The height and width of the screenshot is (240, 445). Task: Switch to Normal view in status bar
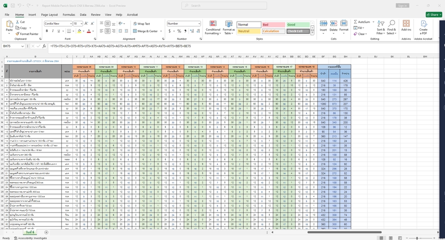[x=381, y=238]
